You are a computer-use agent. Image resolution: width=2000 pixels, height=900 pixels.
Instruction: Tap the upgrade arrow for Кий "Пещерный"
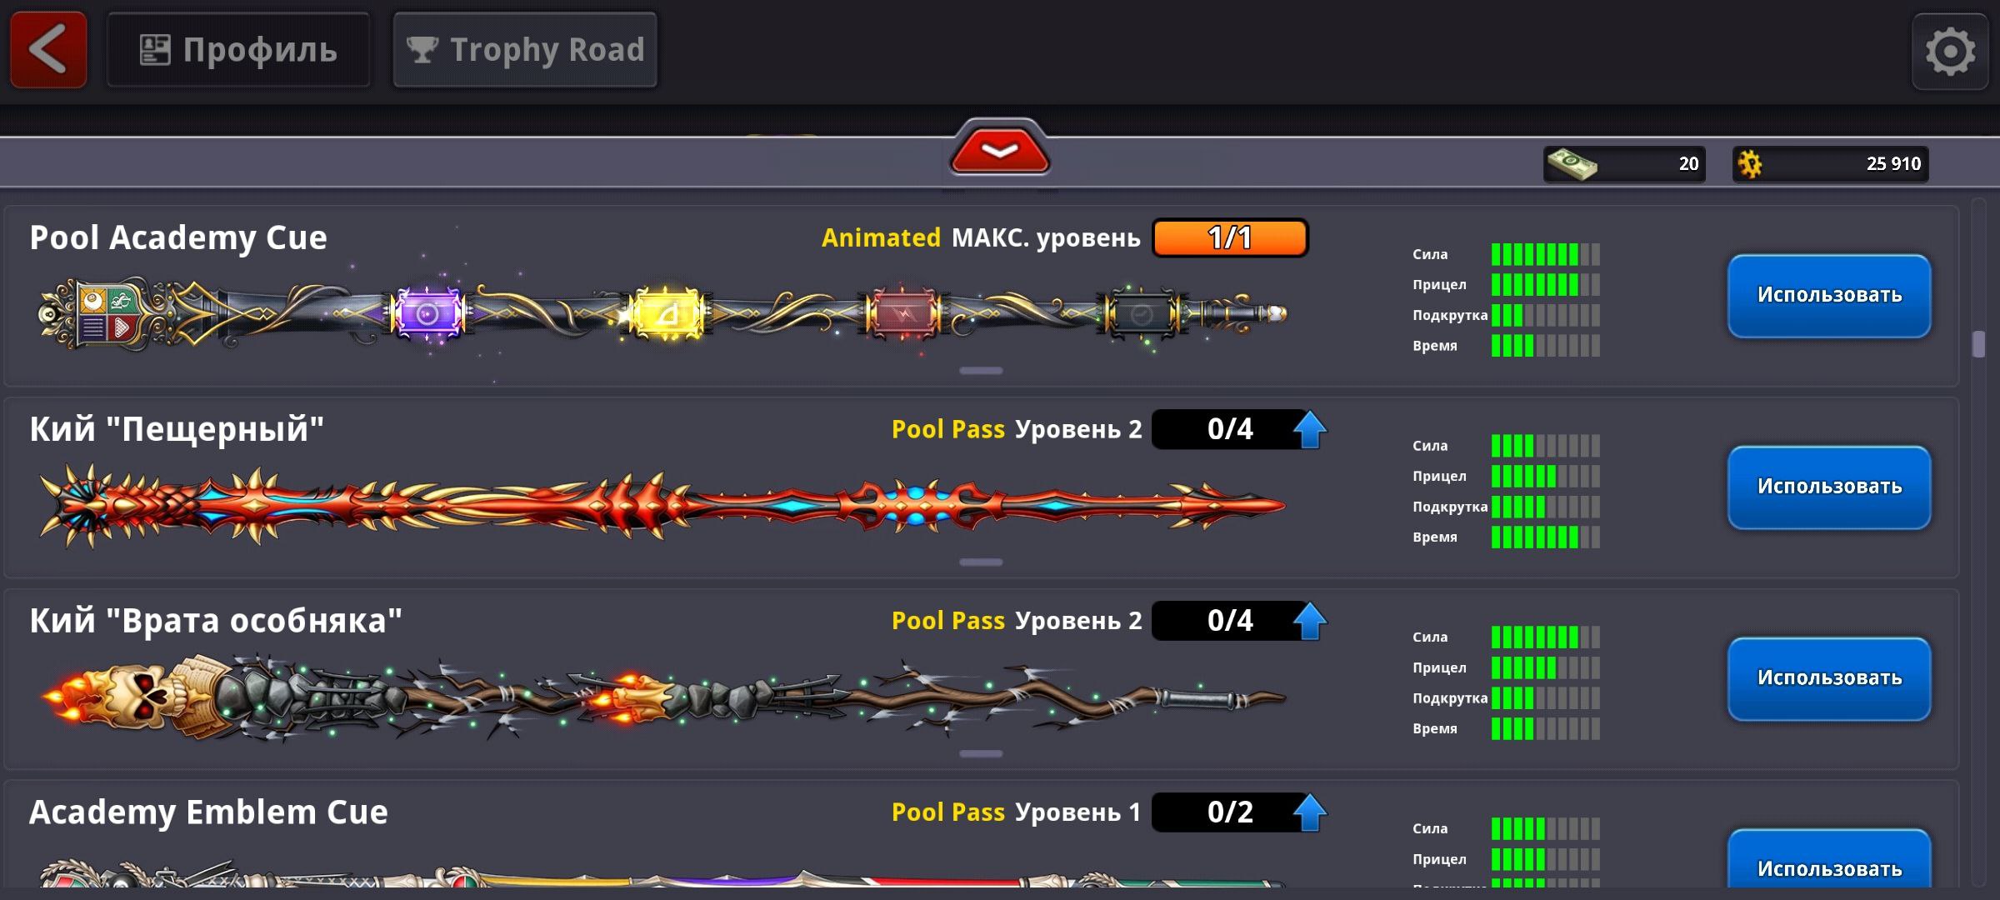click(1309, 429)
